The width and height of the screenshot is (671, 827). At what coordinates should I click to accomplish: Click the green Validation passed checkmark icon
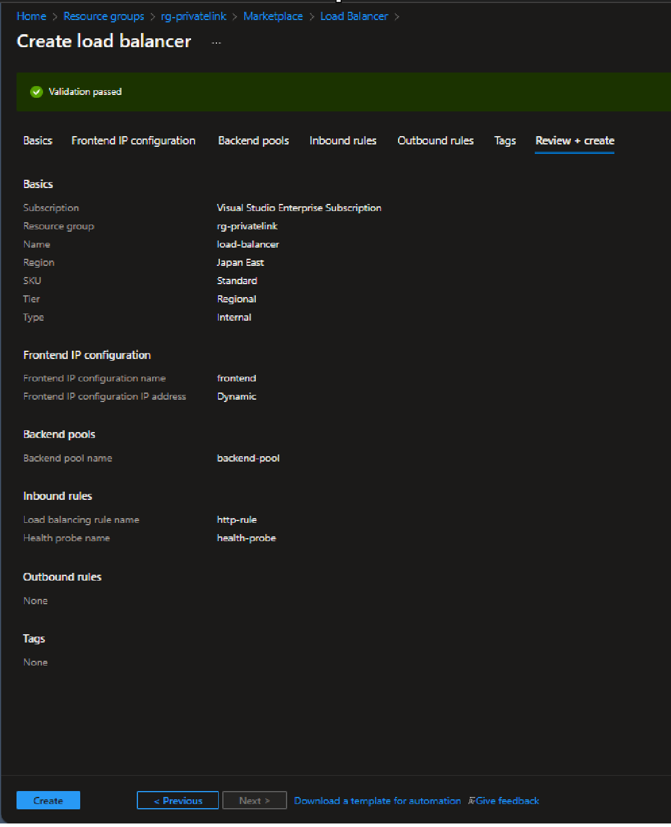click(37, 92)
